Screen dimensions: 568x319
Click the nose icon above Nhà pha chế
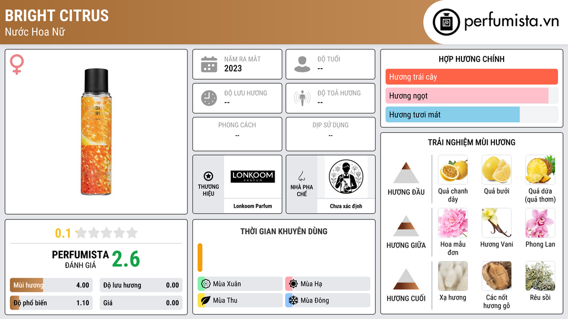[301, 176]
